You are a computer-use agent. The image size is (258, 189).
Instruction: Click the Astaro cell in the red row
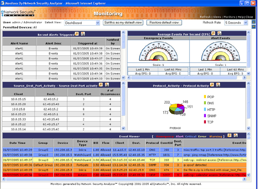[83, 175]
